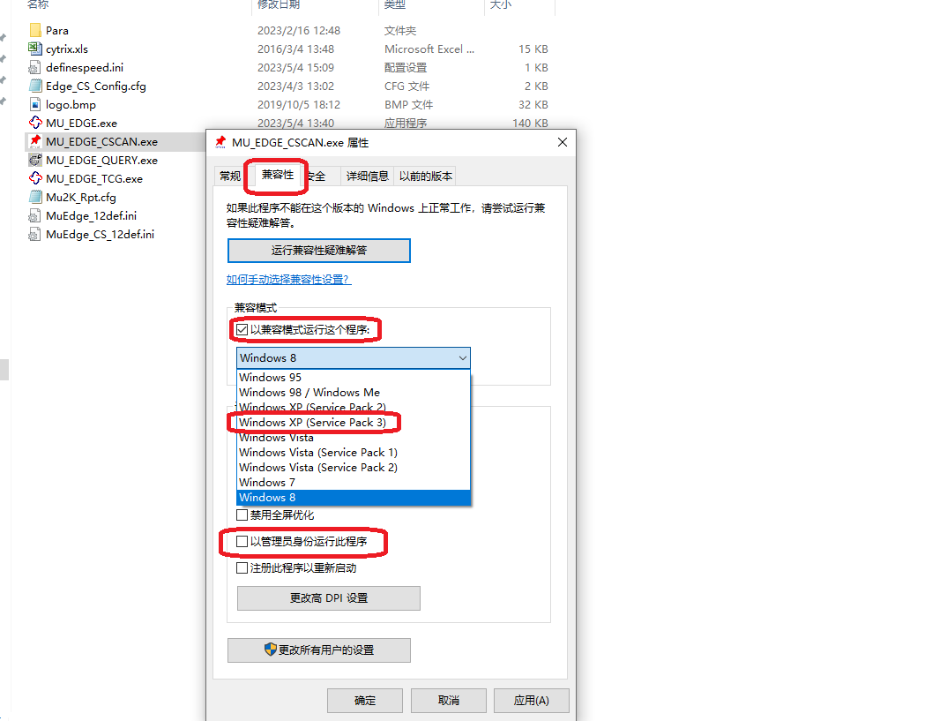932x721 pixels.
Task: Click the Para folder icon
Action: coord(35,30)
